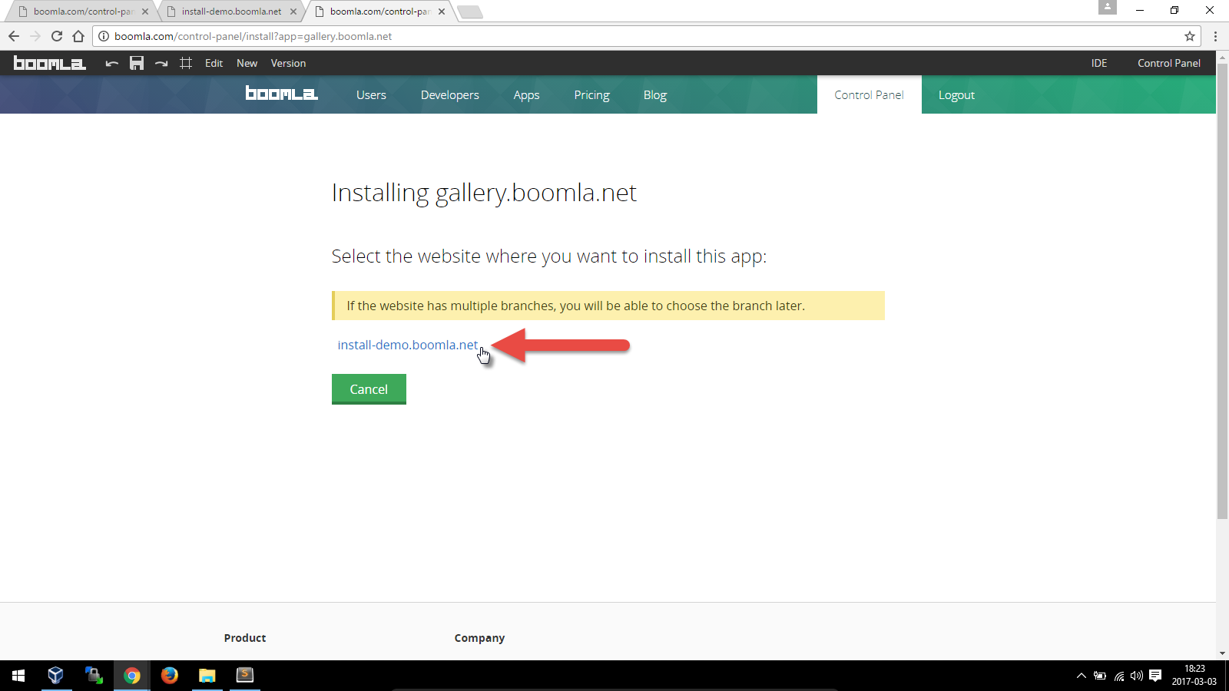Open the Chrome three-dot menu
This screenshot has width=1229, height=691.
tap(1215, 36)
